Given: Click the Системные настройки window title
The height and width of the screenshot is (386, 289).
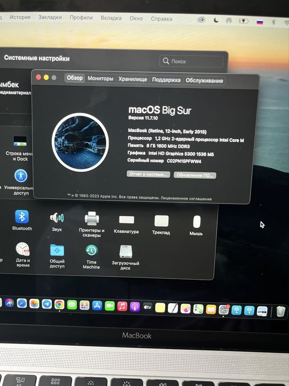Looking at the screenshot, I should click(x=37, y=58).
